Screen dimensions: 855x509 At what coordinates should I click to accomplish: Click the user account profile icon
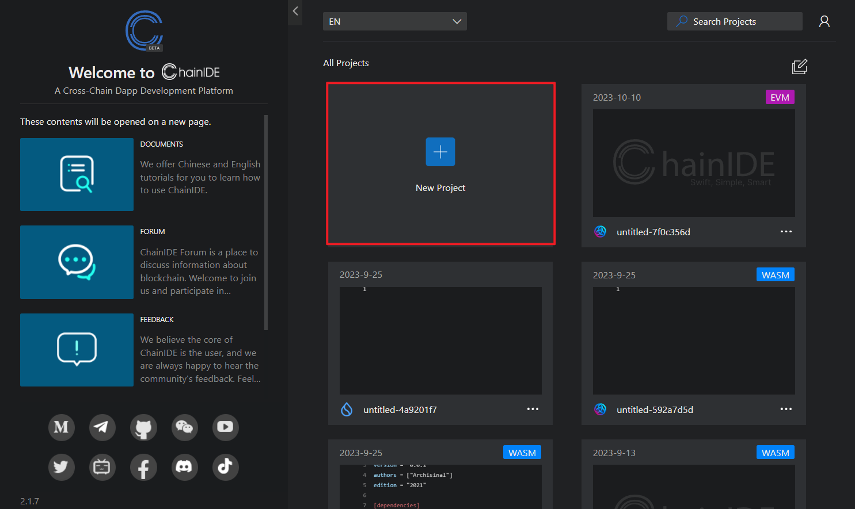coord(824,22)
